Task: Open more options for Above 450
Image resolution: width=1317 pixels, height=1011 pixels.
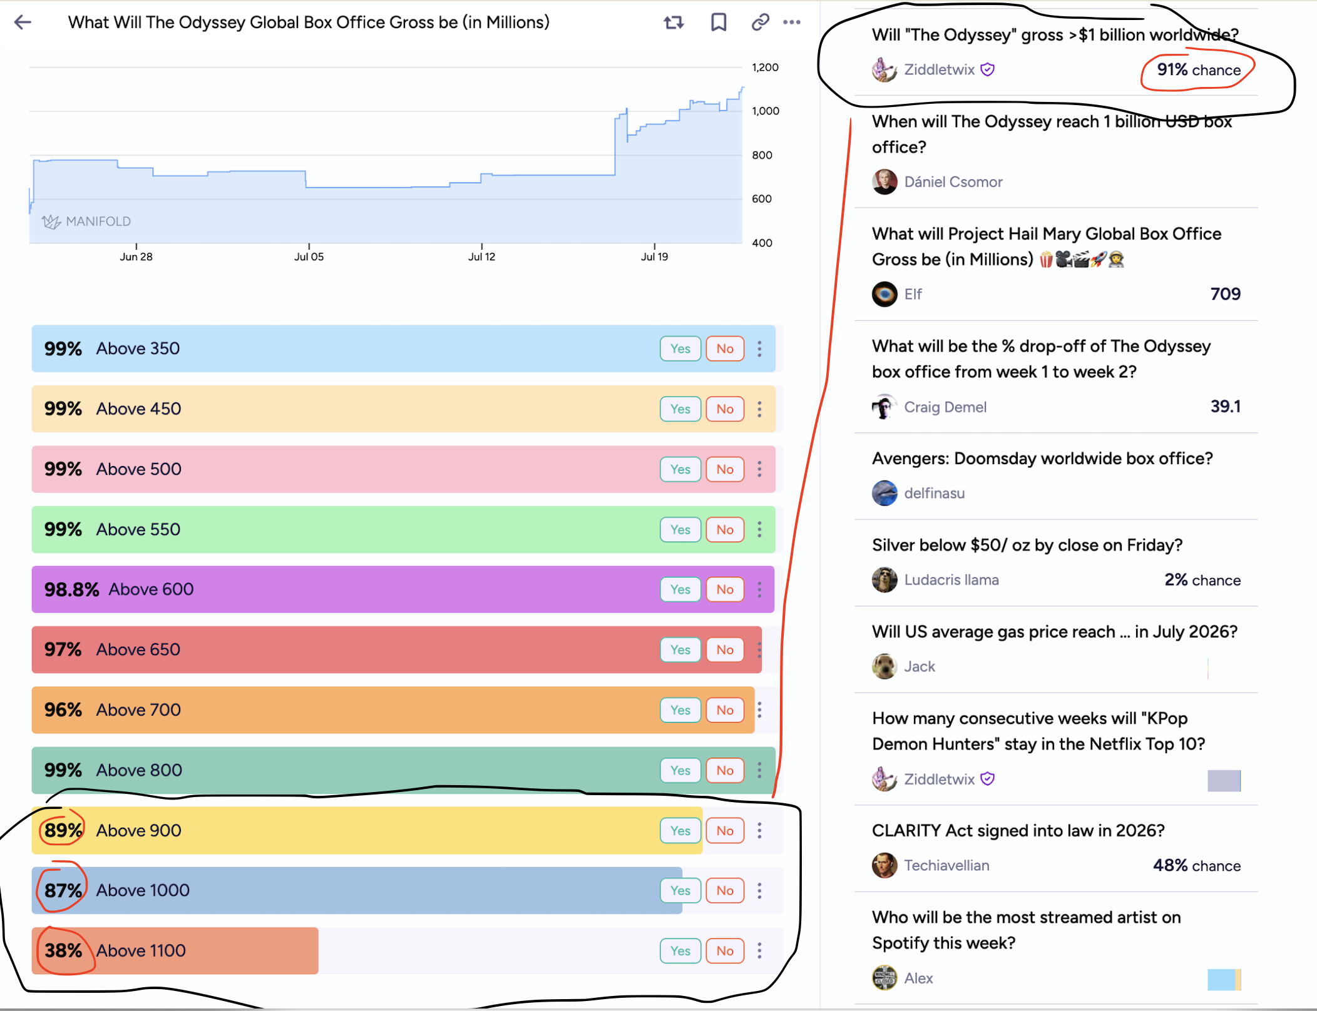Action: click(x=759, y=409)
